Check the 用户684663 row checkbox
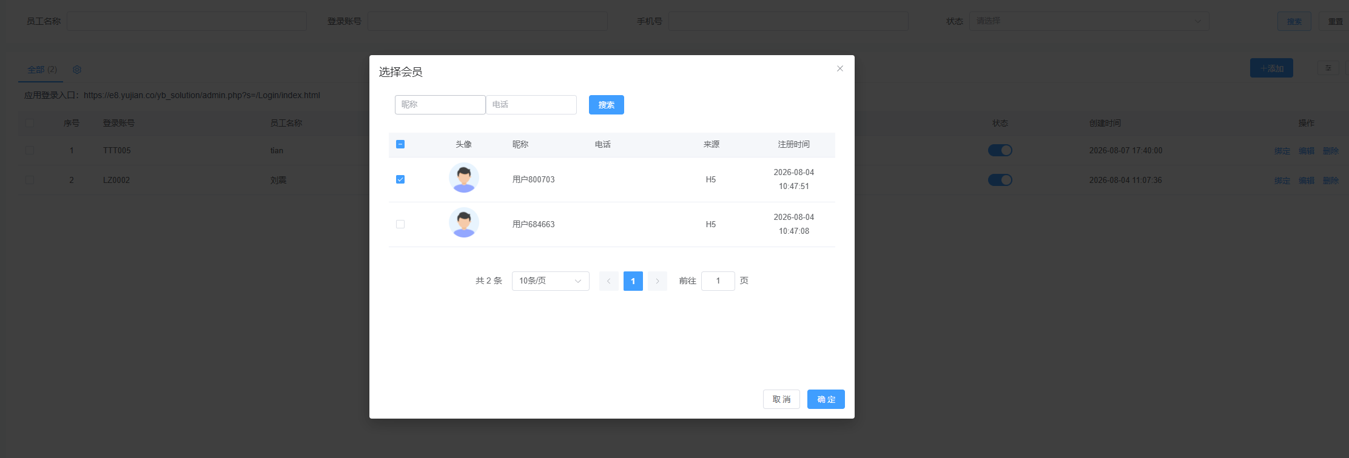Image resolution: width=1349 pixels, height=458 pixels. (400, 224)
